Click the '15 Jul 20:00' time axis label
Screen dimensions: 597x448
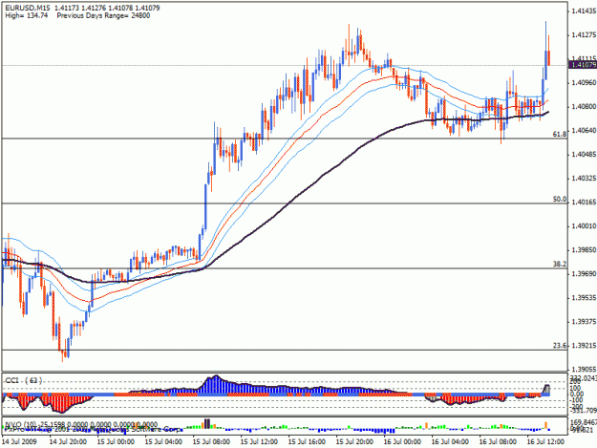pyautogui.click(x=354, y=442)
